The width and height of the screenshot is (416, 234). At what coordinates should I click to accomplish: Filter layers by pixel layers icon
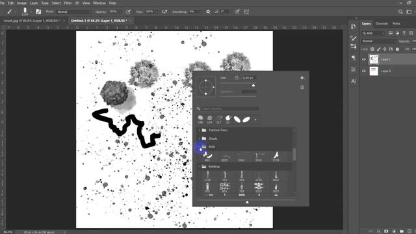[391, 33]
